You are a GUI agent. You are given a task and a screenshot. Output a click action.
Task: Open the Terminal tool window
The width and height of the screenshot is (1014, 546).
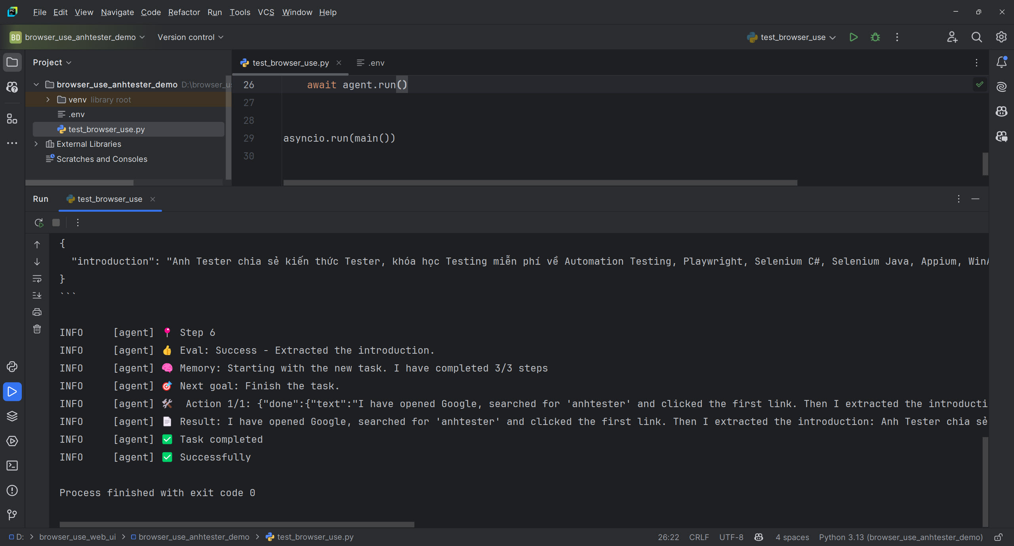pos(12,466)
